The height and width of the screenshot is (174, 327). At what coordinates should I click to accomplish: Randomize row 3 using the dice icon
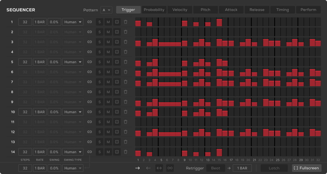(x=117, y=42)
